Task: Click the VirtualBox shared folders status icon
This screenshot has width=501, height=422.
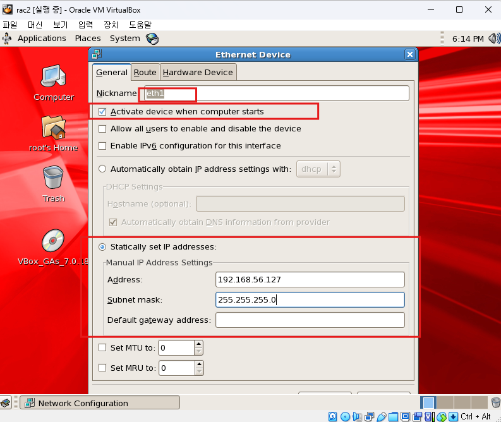Action: (x=394, y=416)
